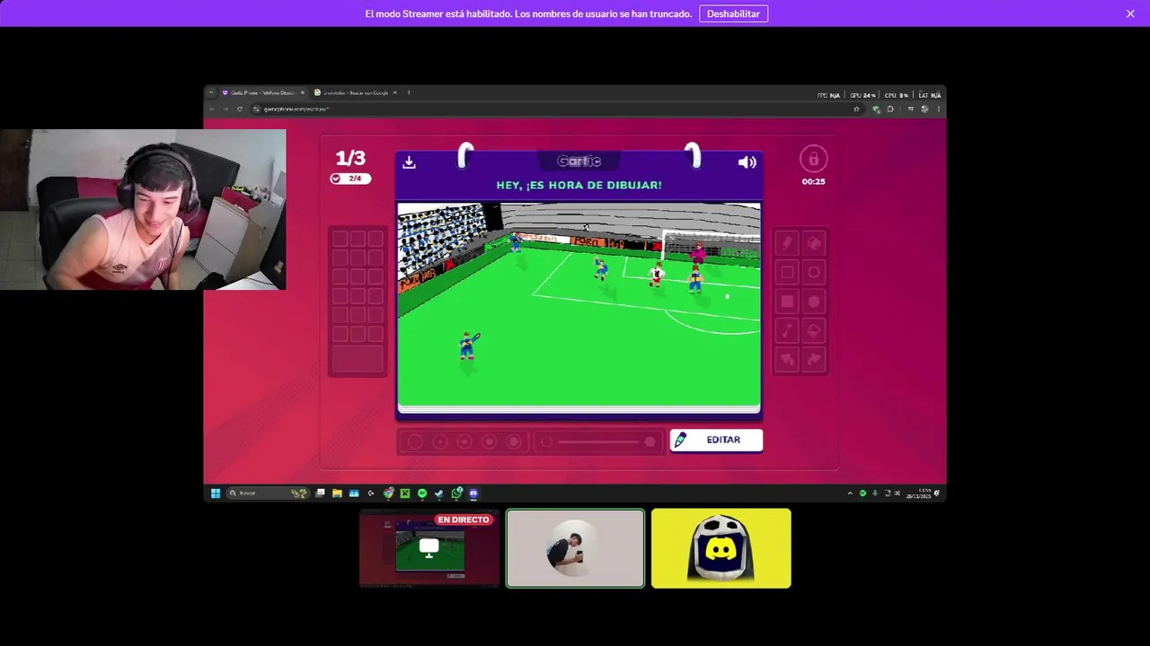Open WhatsApp from the taskbar
The height and width of the screenshot is (646, 1150).
(x=456, y=493)
